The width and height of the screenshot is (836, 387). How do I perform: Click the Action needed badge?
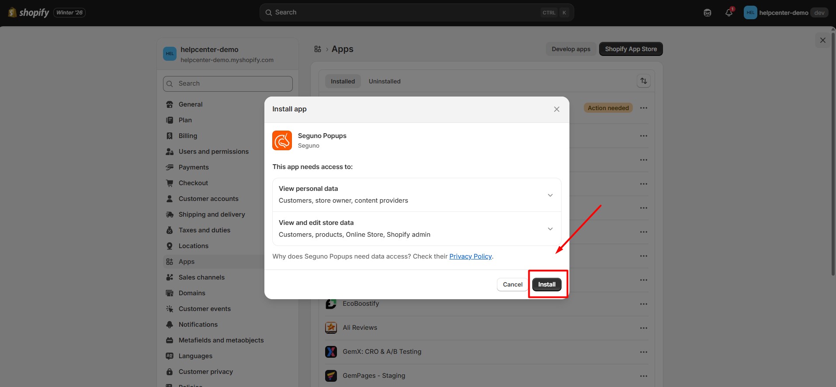point(608,108)
